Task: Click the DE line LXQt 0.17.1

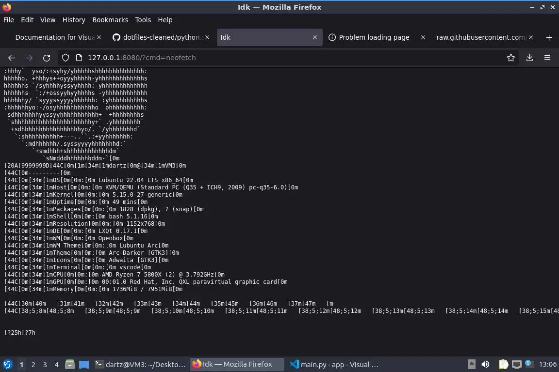Action: [76, 231]
